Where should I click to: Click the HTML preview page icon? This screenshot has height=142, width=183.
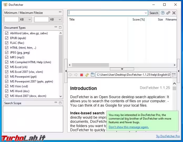click(x=93, y=75)
